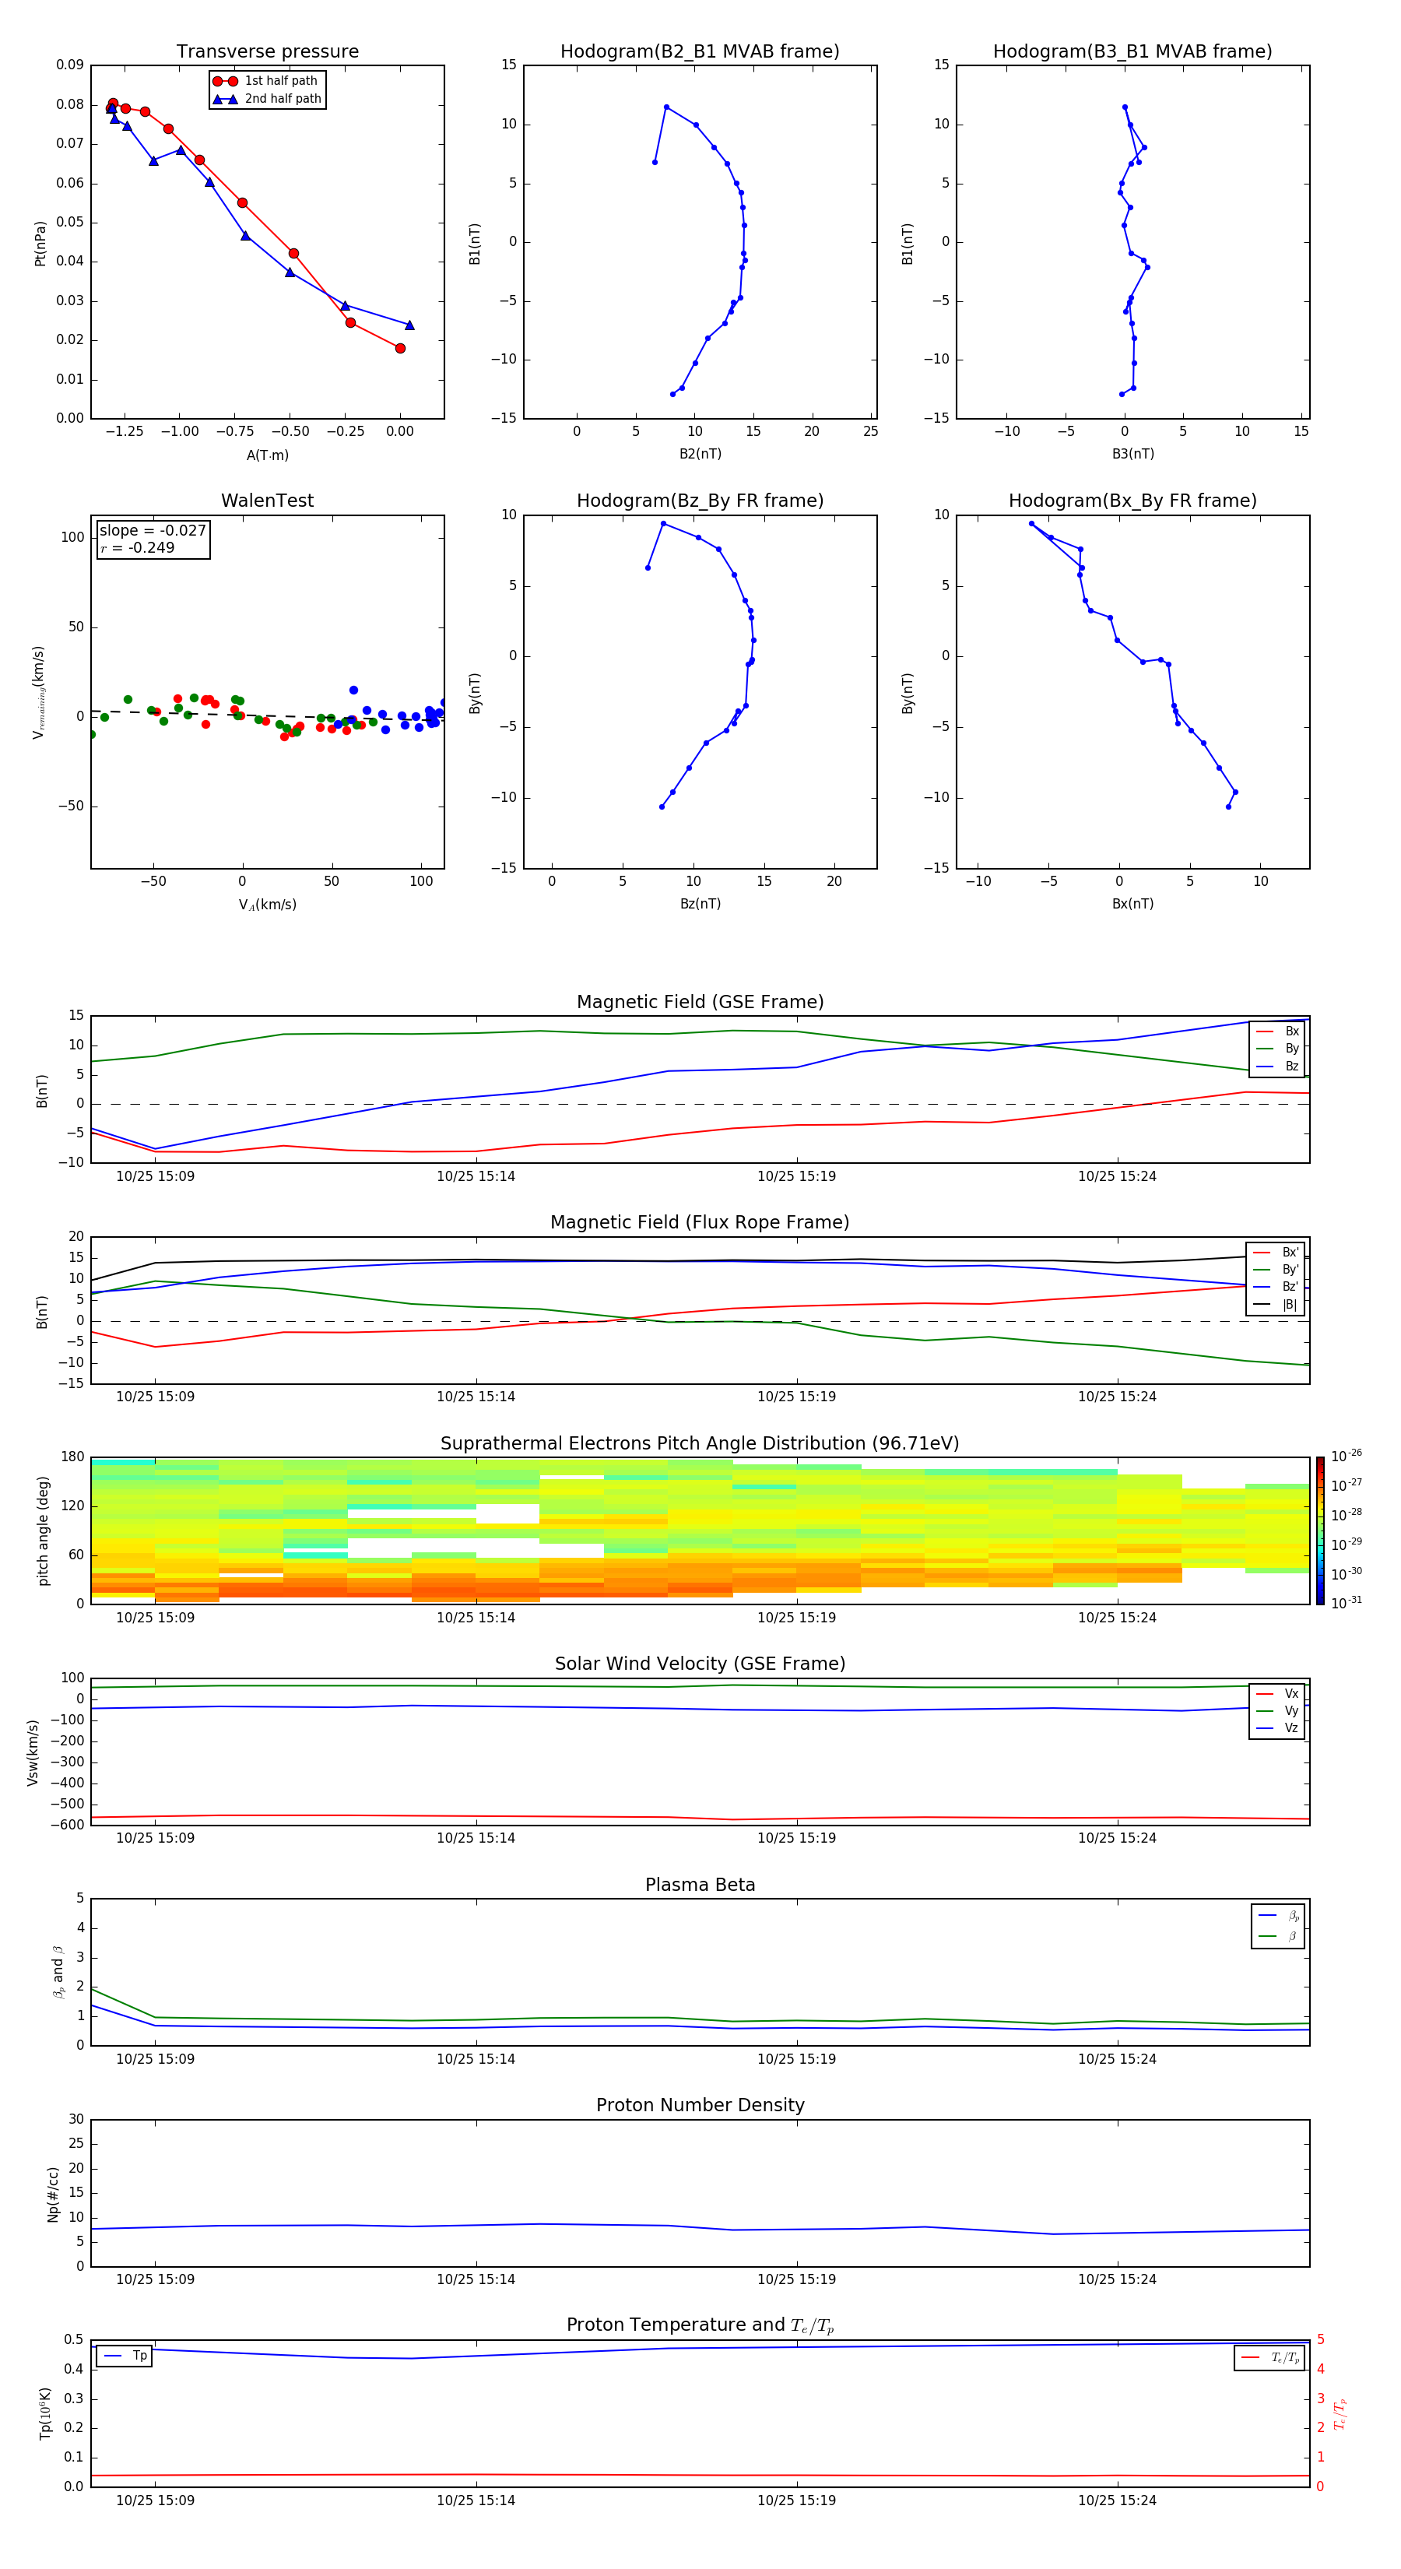This screenshot has height=2569, width=1401.
Task: Select the "slope = -0.027" annotation
Action: click(x=153, y=531)
